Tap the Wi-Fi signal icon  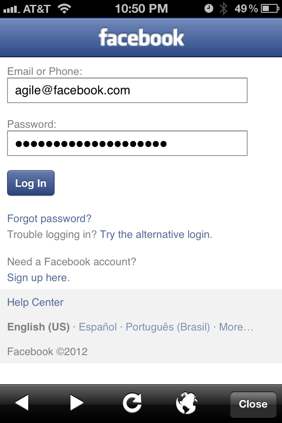click(64, 8)
